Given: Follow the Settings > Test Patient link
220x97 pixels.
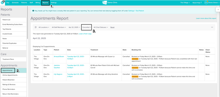Looking at the screenshot, I should pyautogui.click(x=136, y=11).
